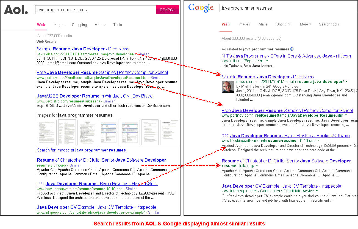Expand dropdown arrow next to Google intapeople.com breadcrumb
The image size is (358, 229).
[317, 191]
